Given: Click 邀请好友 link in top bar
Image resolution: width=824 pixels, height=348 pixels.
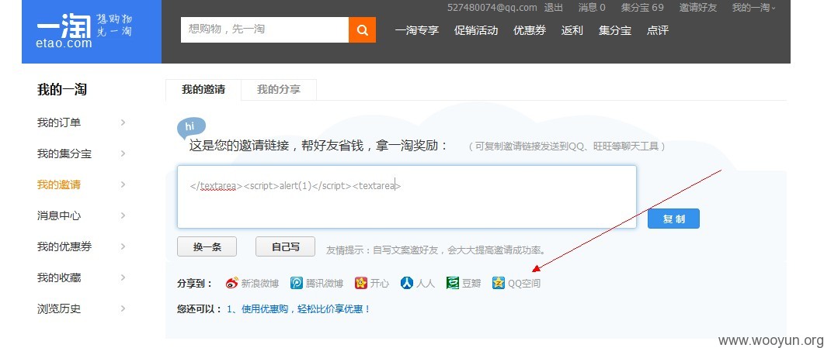Looking at the screenshot, I should (698, 7).
